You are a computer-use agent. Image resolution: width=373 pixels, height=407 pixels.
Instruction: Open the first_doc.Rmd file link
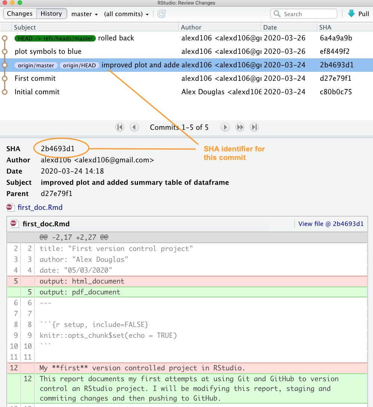pyautogui.click(x=40, y=207)
